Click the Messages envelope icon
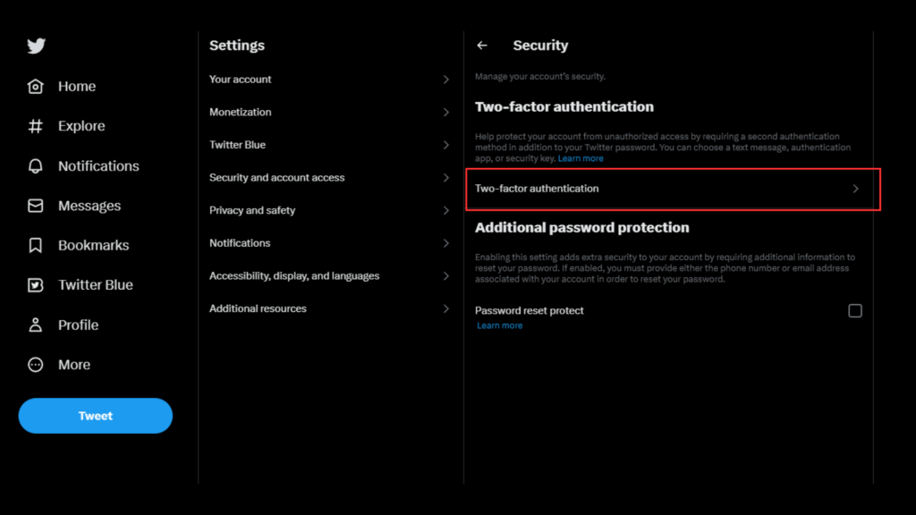Screen dimensions: 916x515 pos(36,206)
